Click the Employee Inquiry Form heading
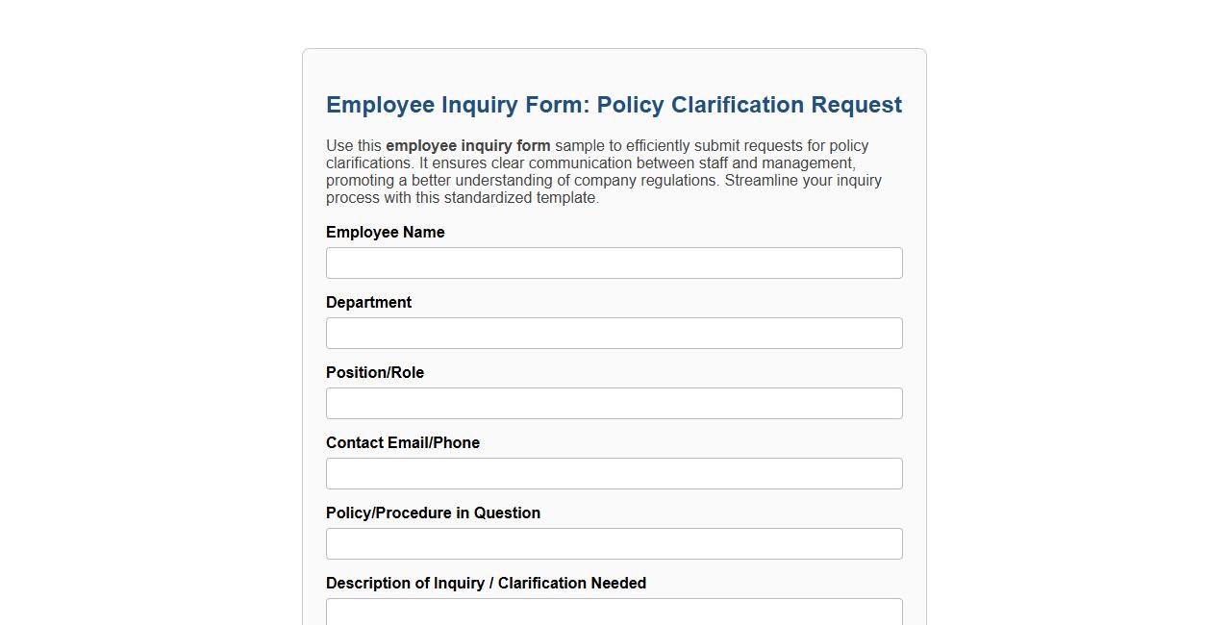Image resolution: width=1229 pixels, height=625 pixels. (614, 105)
